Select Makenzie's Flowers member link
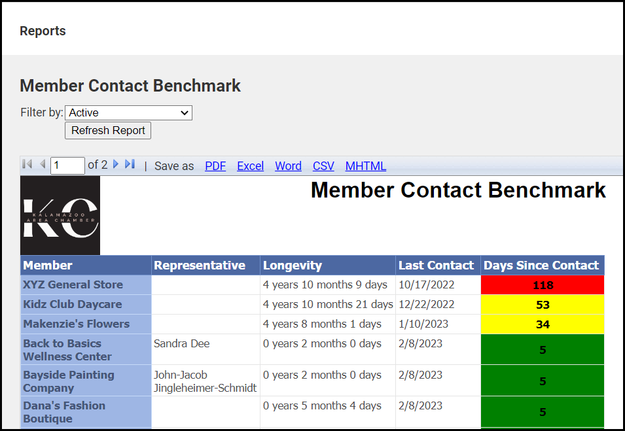625x431 pixels. pyautogui.click(x=76, y=324)
